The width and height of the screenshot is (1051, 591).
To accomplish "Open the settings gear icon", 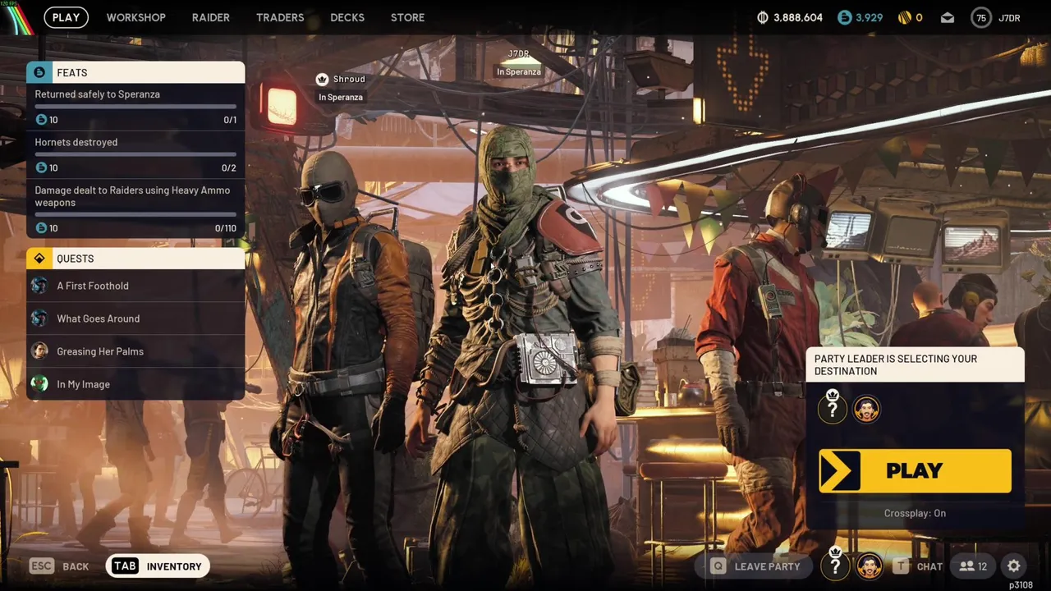I will [x=1014, y=566].
